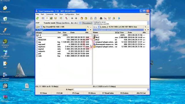Sort left panel by Name column header
185x104 pixels.
pos(47,32)
